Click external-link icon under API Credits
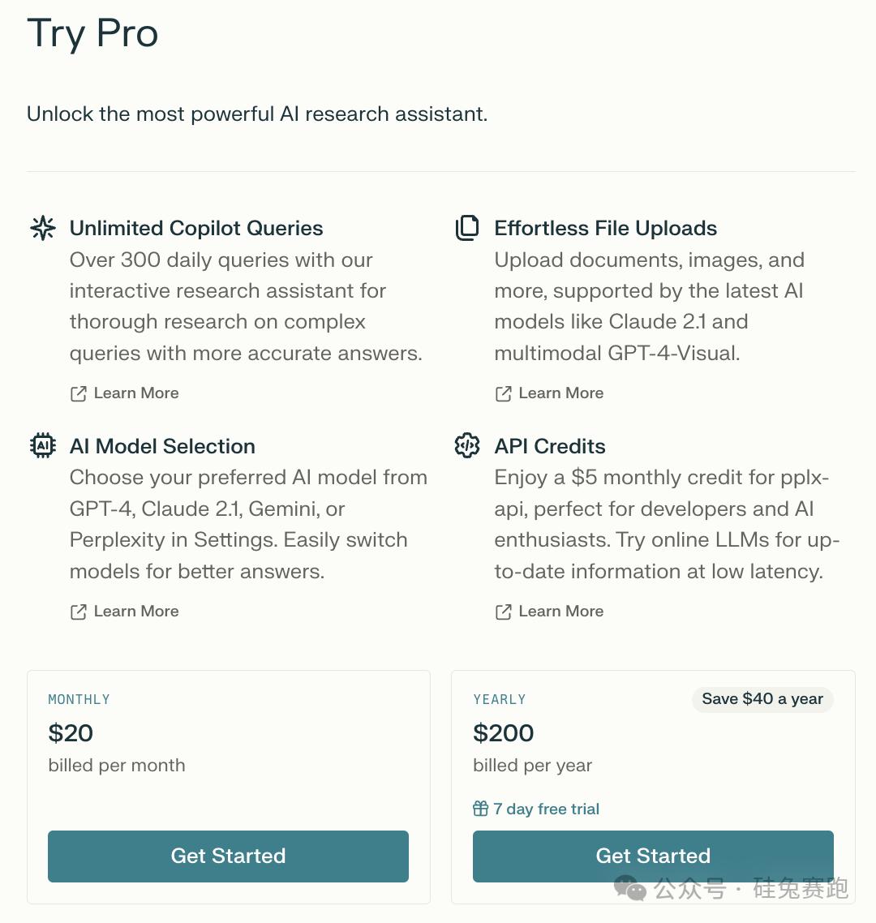The image size is (876, 923). (x=504, y=612)
